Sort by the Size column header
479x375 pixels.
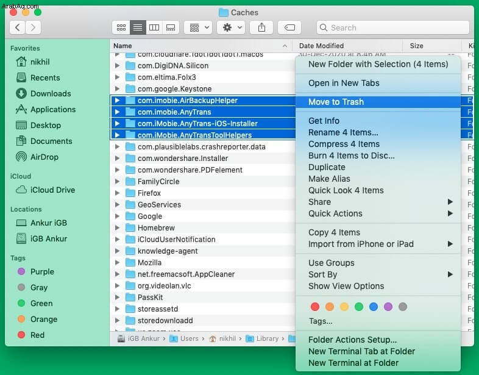[432, 46]
